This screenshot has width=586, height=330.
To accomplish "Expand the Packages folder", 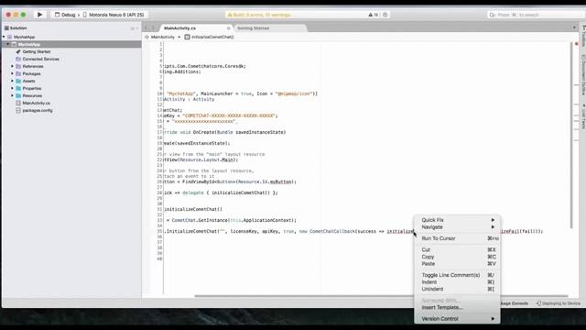I will 12,73.
